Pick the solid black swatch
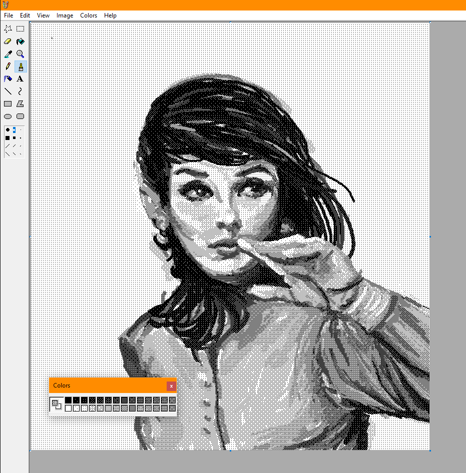466x473 pixels. 68,400
